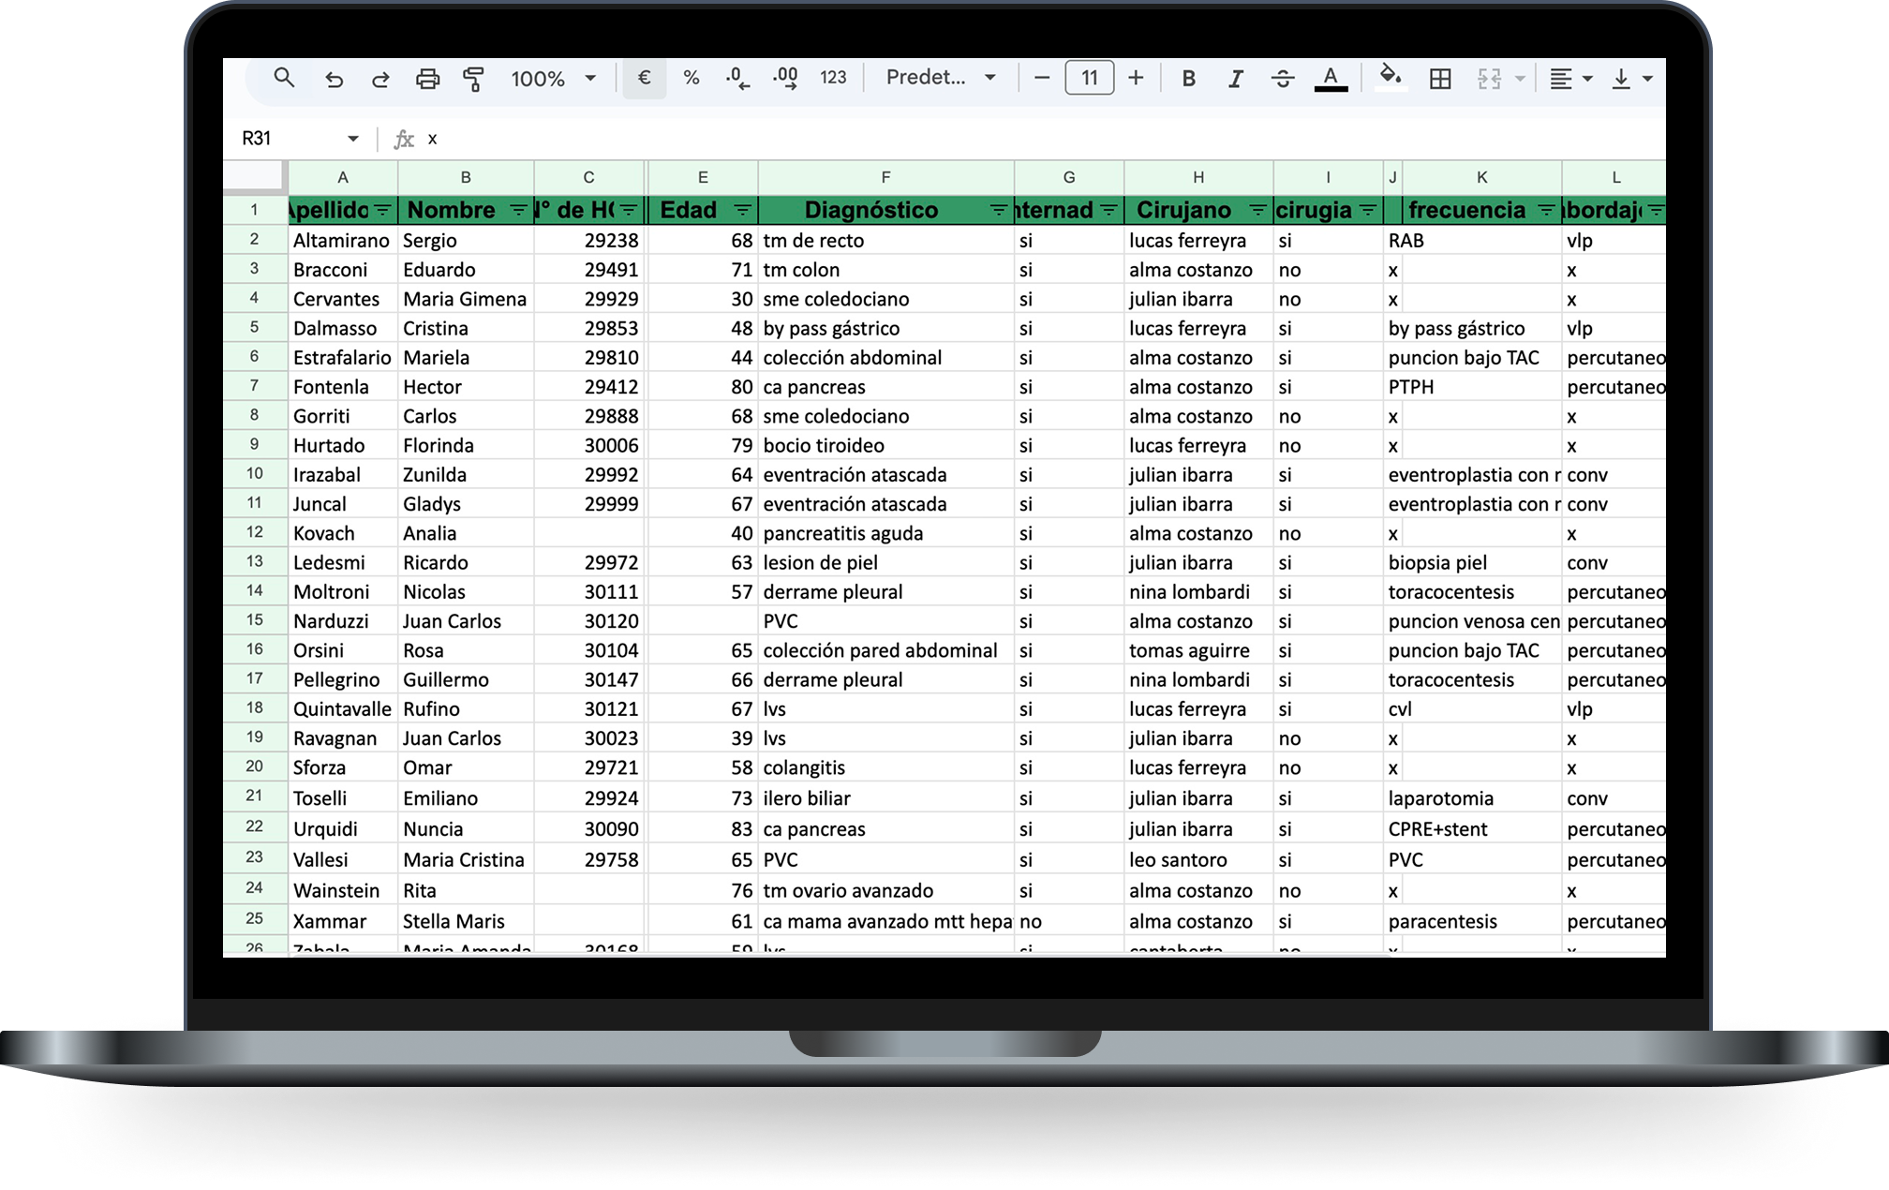Click the decrease decimal places icon
This screenshot has height=1190, width=1889.
737,79
